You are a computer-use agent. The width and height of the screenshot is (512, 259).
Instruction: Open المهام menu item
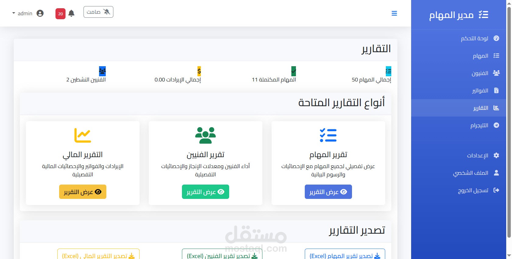[459, 56]
